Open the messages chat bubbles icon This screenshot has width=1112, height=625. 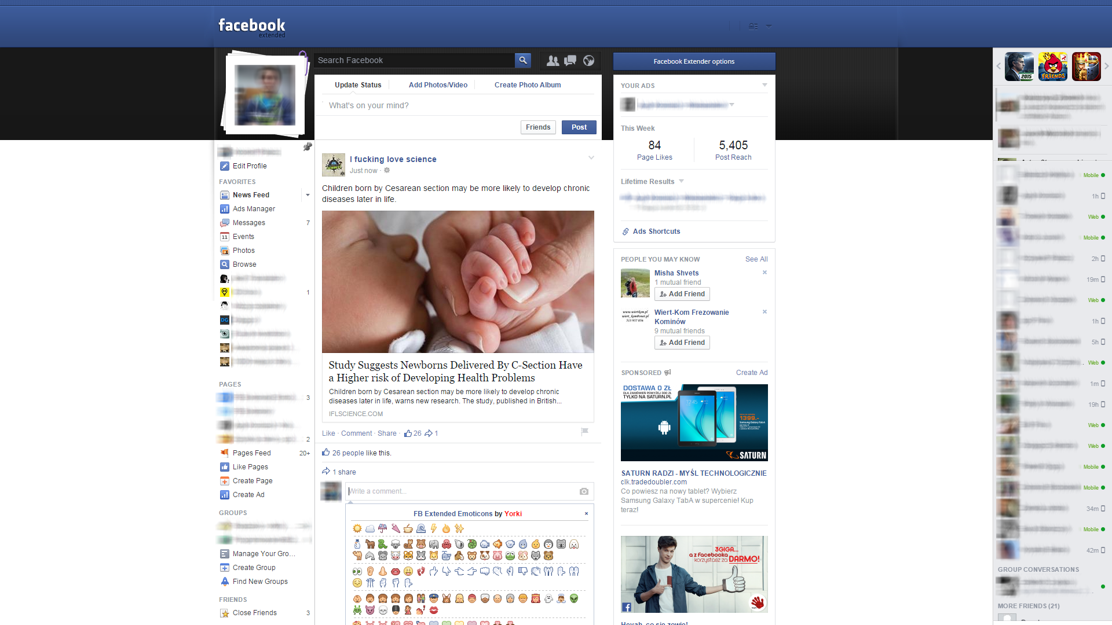click(x=570, y=60)
